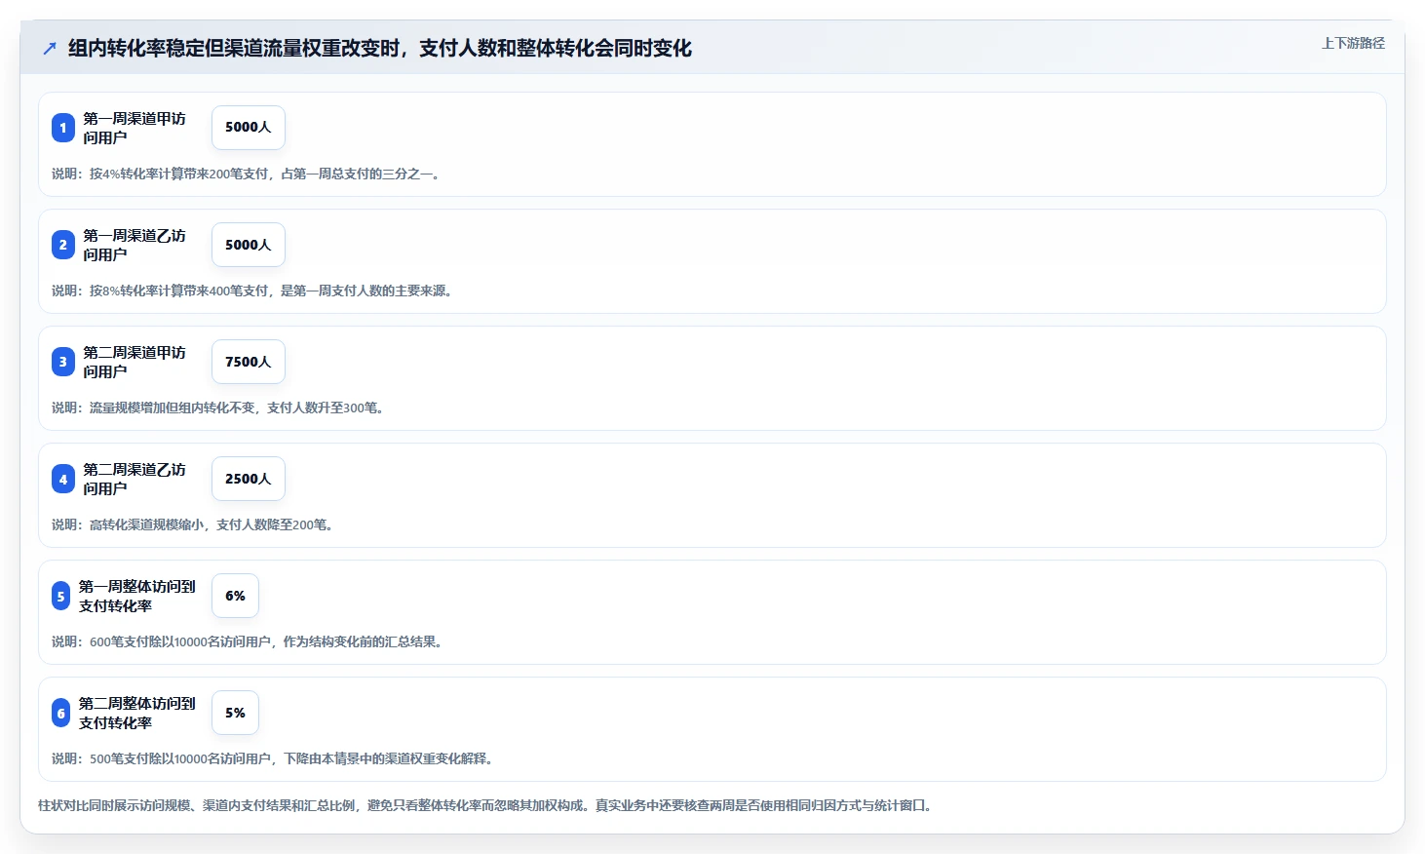Click the note 支付人数降至200笔
Image resolution: width=1425 pixels, height=854 pixels.
tap(194, 524)
